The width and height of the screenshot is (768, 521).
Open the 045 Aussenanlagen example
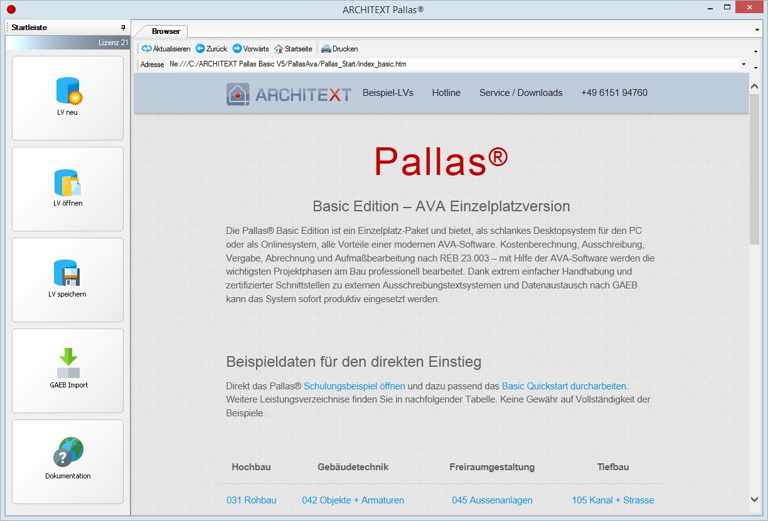492,500
